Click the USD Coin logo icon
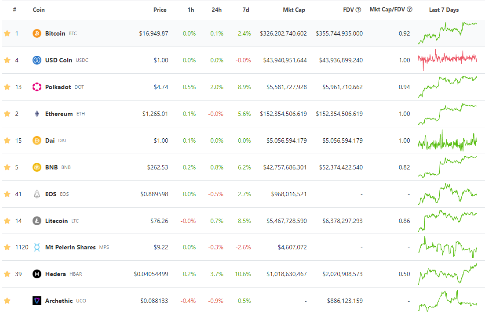Image resolution: width=485 pixels, height=313 pixels. [37, 60]
